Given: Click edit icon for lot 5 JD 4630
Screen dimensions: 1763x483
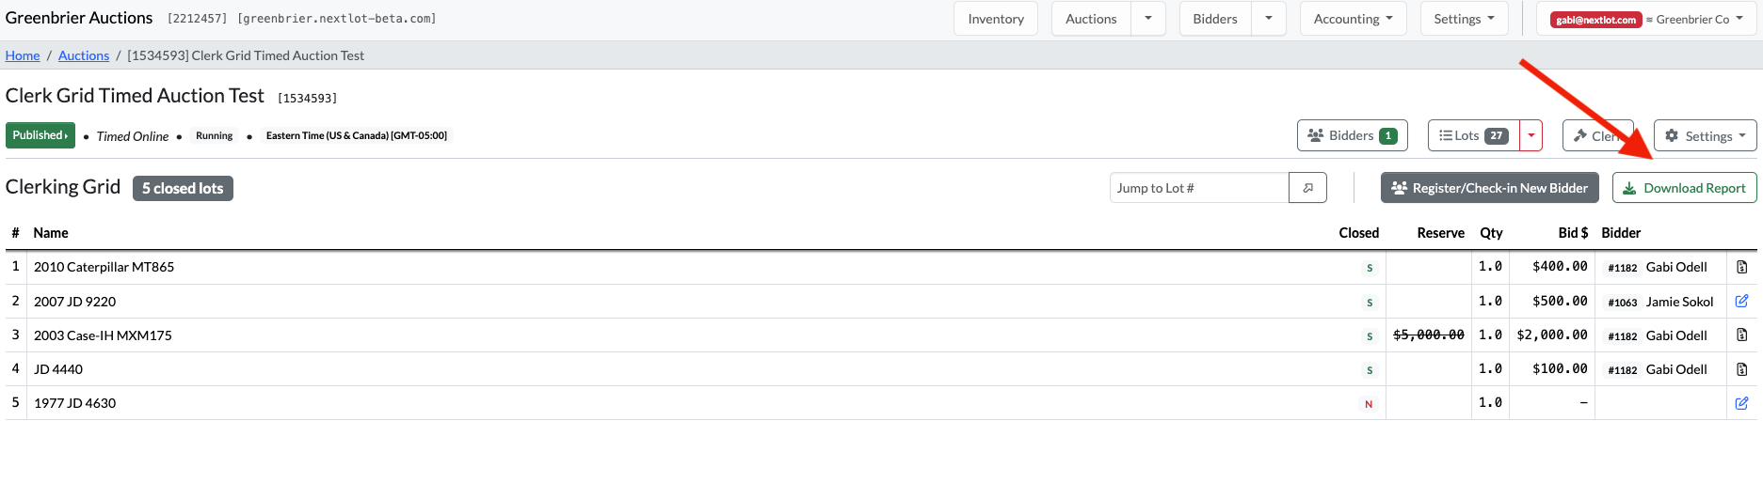Looking at the screenshot, I should click(x=1741, y=403).
